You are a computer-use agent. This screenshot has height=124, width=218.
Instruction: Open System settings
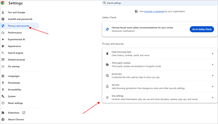12,96
